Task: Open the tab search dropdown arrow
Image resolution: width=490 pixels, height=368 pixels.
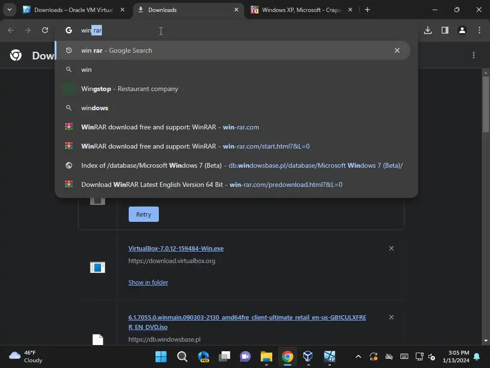Action: pyautogui.click(x=10, y=10)
